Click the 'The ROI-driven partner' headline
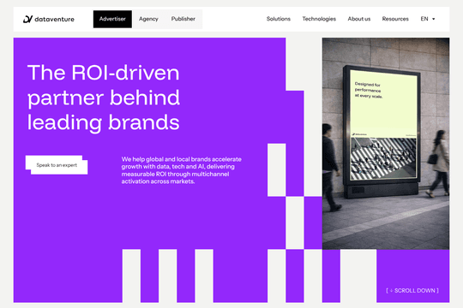The height and width of the screenshot is (308, 463). [x=104, y=98]
